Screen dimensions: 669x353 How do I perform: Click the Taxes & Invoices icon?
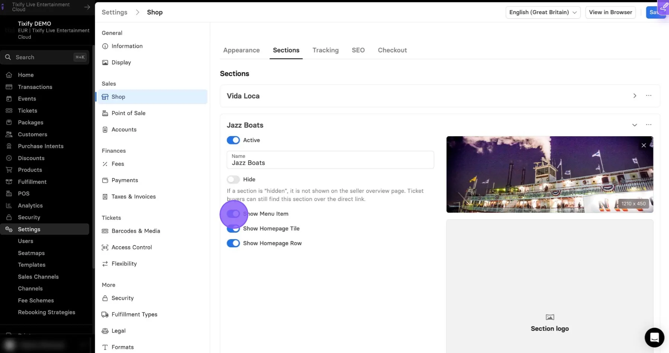(105, 197)
